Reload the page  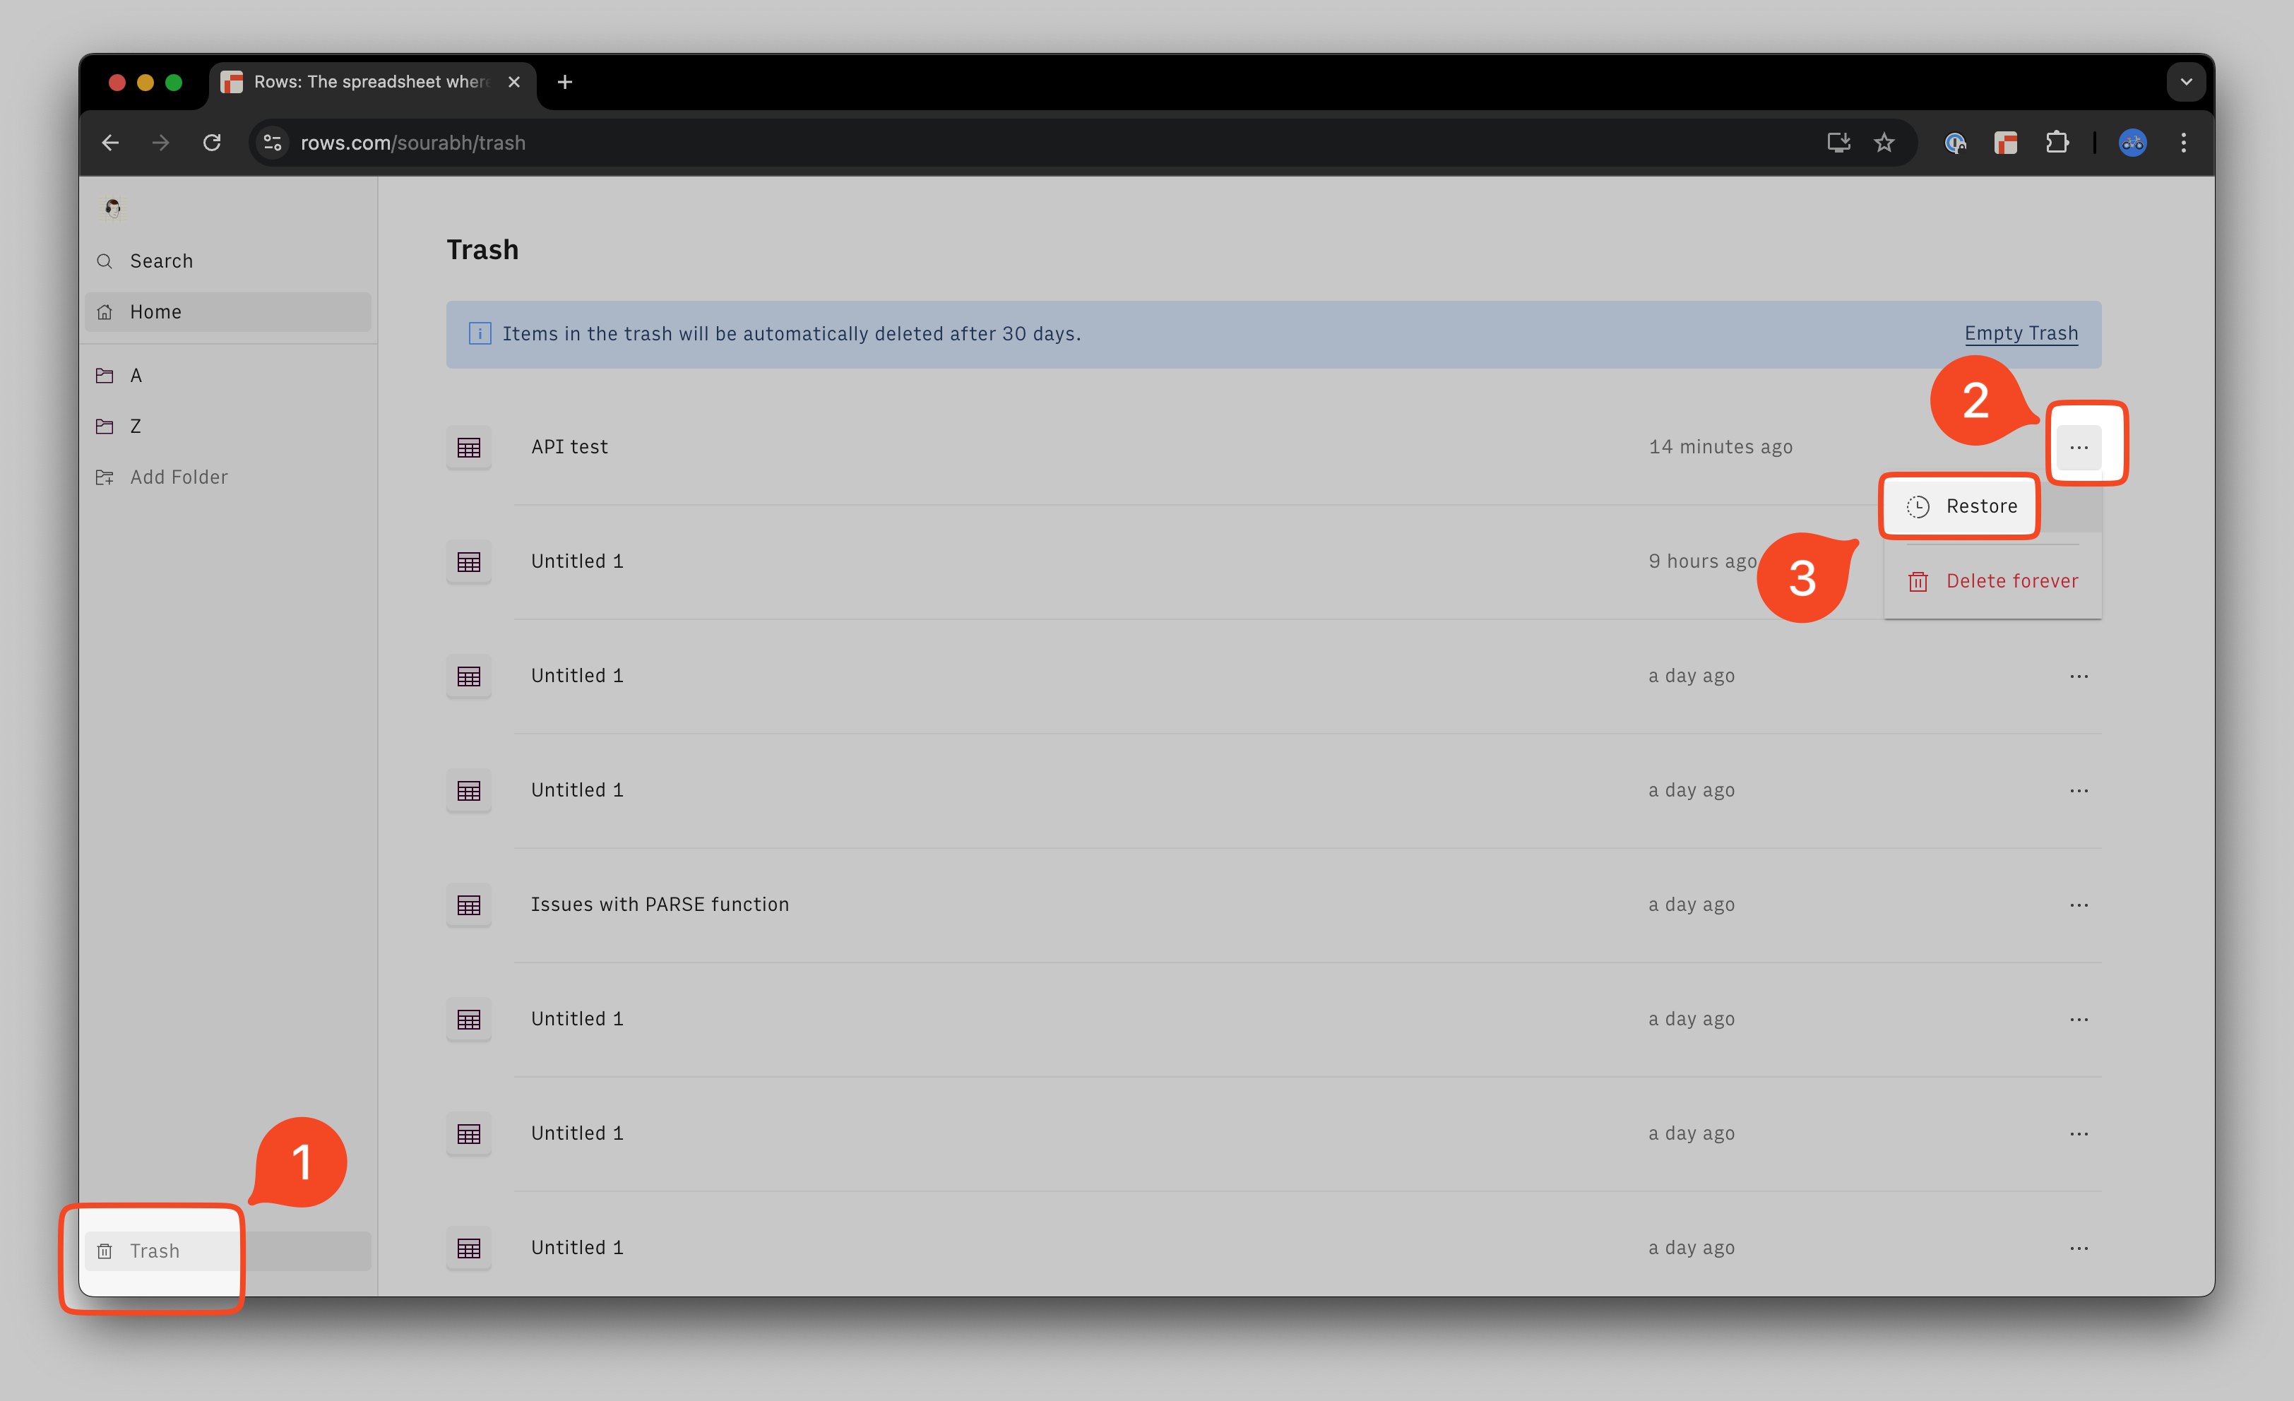tap(213, 143)
